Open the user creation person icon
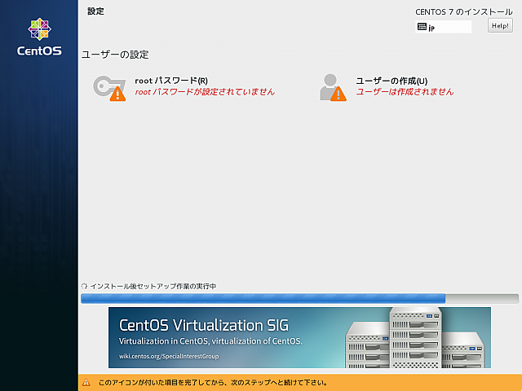This screenshot has width=522, height=391. tap(333, 87)
